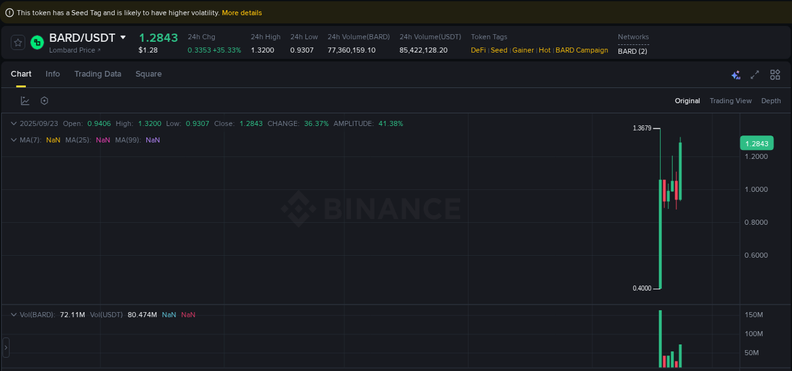Switch the chart to Trading View mode
The height and width of the screenshot is (371, 792).
click(731, 101)
